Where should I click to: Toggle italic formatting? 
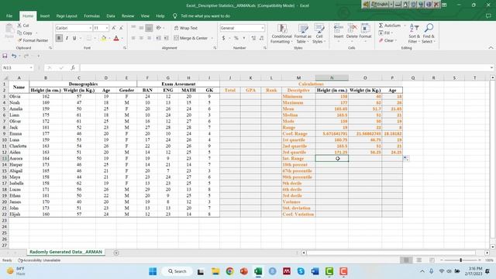(x=67, y=38)
